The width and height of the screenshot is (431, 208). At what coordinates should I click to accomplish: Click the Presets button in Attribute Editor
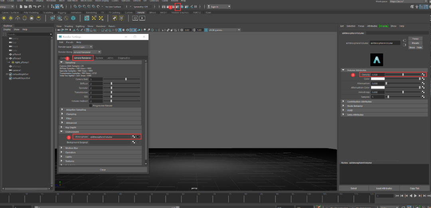click(x=415, y=43)
